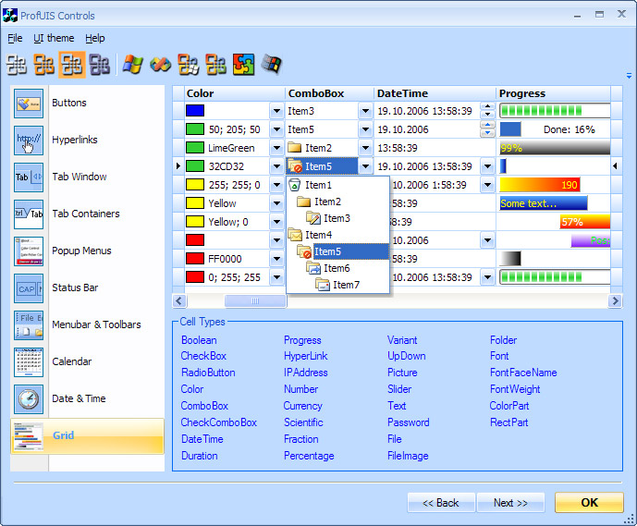
Task: Expand the Item3 combo box arrow
Action: click(365, 111)
